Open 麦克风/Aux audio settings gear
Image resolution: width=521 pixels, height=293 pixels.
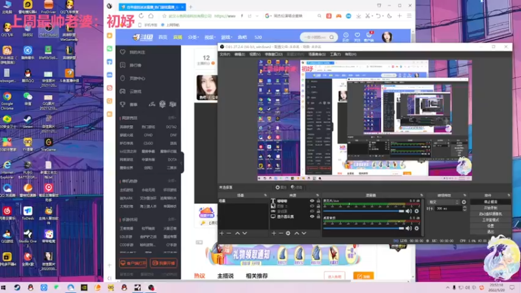[x=417, y=211]
